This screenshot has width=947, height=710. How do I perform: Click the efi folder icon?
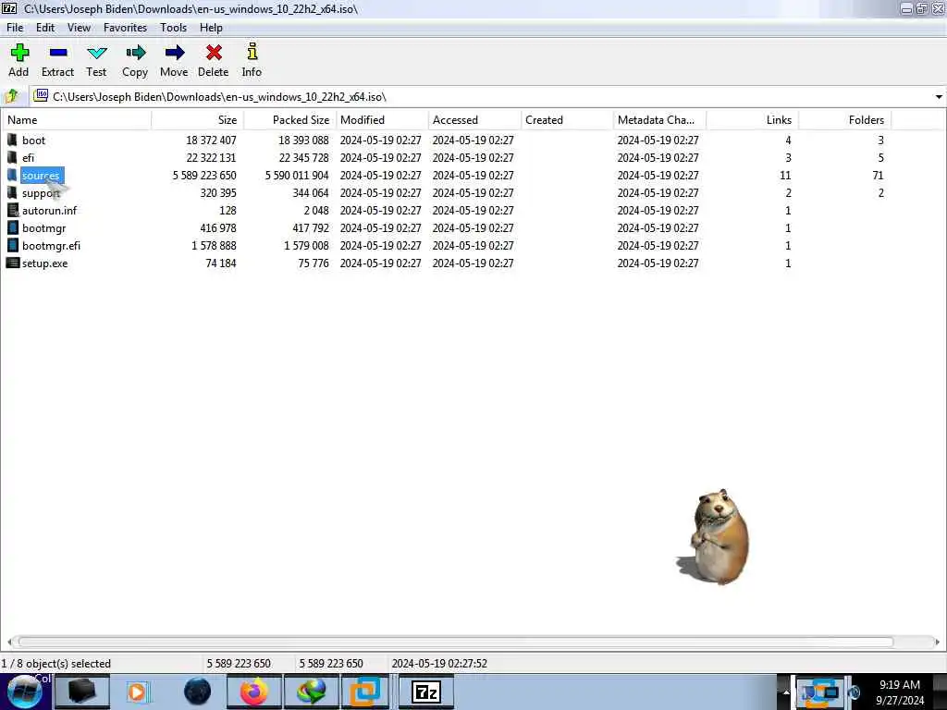pos(12,157)
